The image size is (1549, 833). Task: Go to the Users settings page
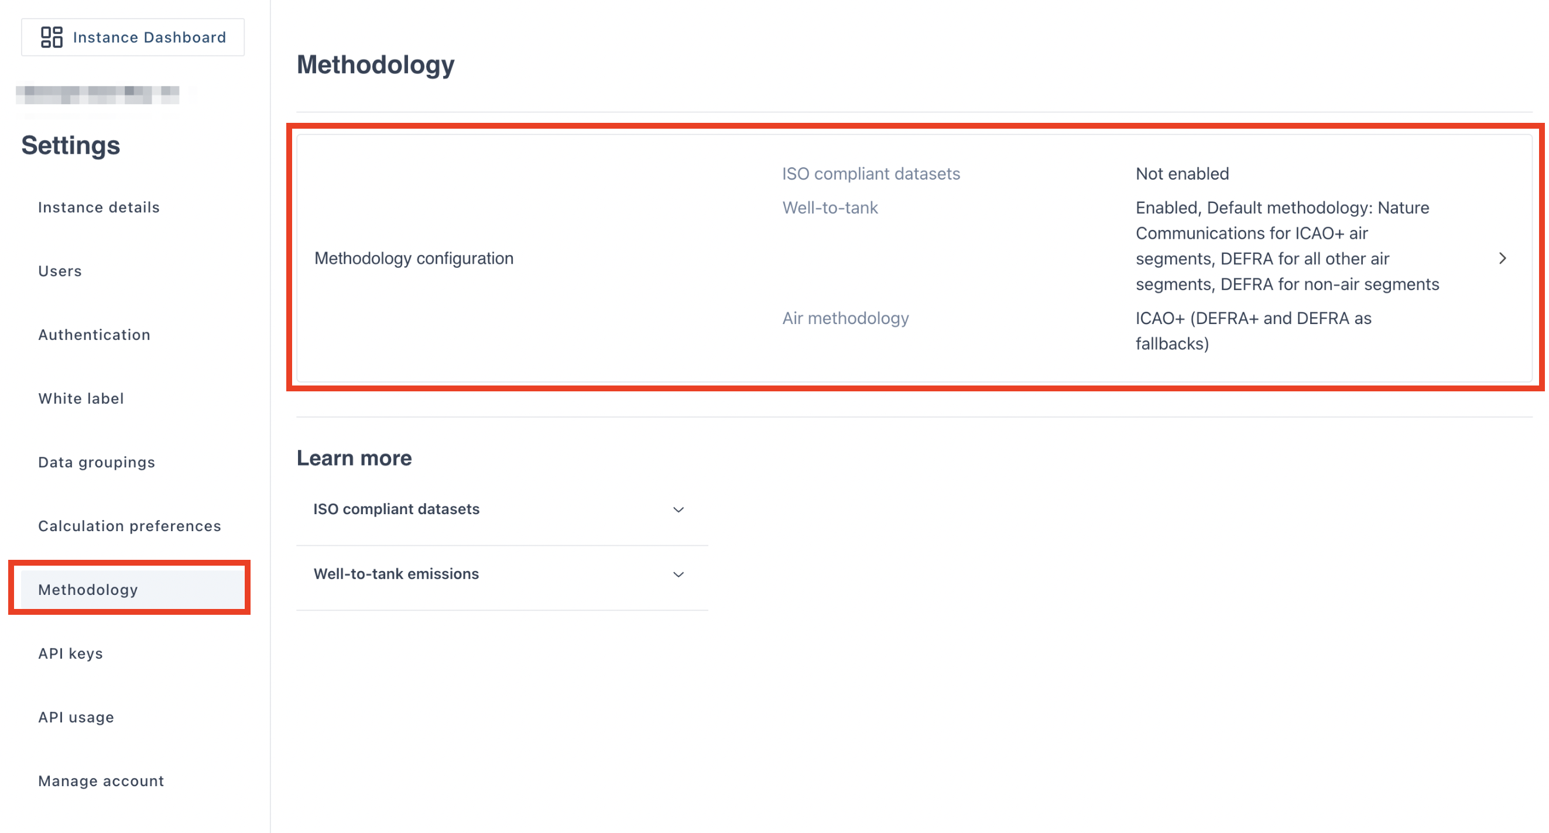click(60, 271)
